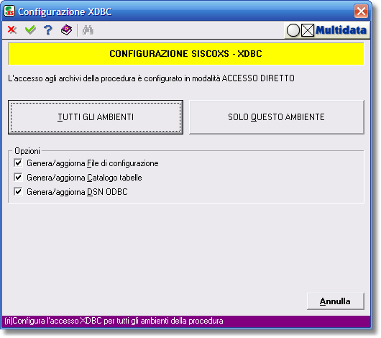
Task: Open help via blue question mark icon
Action: [48, 30]
